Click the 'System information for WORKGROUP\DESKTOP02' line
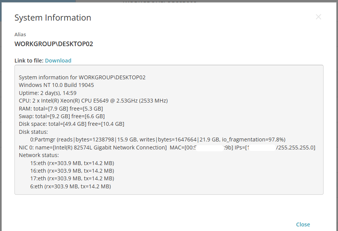The image size is (338, 231). click(x=82, y=77)
